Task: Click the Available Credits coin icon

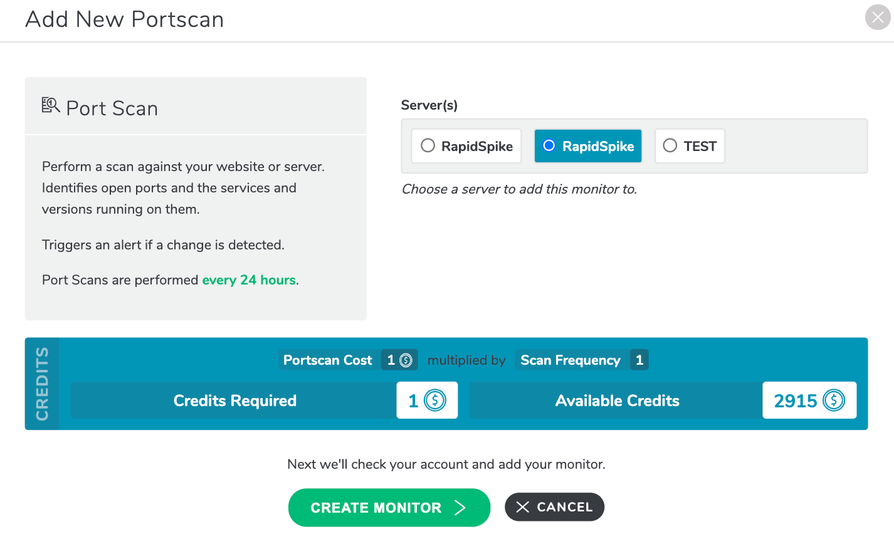Action: (x=834, y=400)
